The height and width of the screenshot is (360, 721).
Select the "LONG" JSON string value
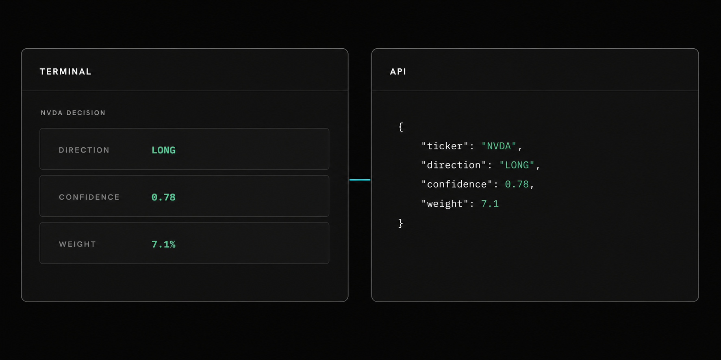(517, 165)
